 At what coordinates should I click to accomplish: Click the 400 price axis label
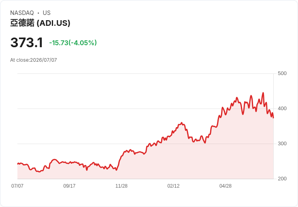282,109
